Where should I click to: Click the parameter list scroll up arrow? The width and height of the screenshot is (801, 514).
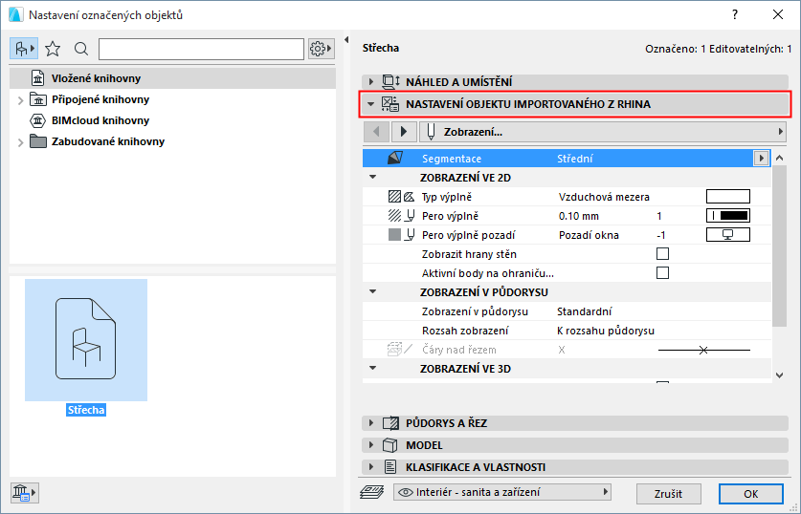[780, 158]
